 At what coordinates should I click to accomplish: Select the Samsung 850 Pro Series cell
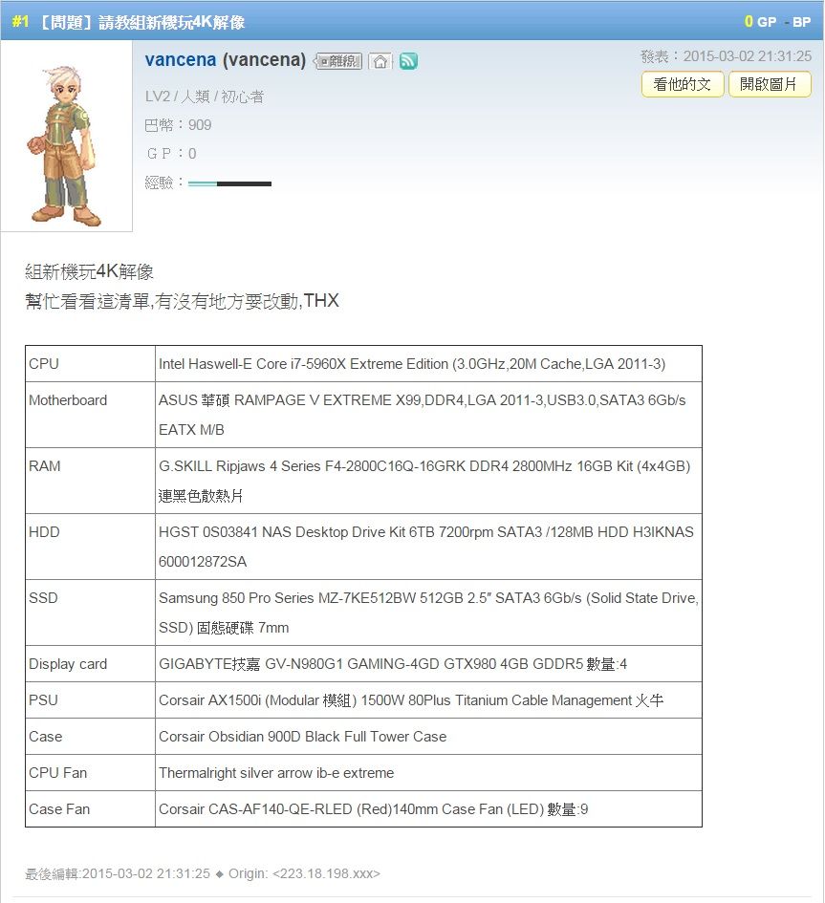[x=428, y=613]
